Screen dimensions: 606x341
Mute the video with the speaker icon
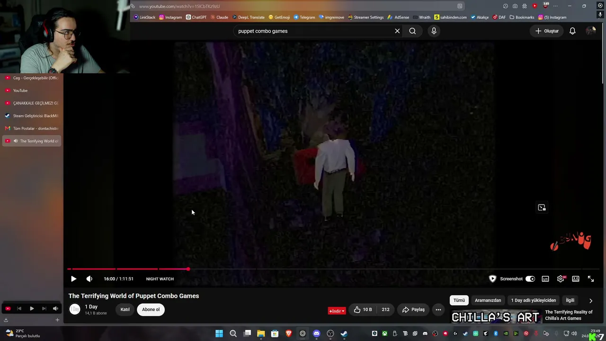pos(89,279)
